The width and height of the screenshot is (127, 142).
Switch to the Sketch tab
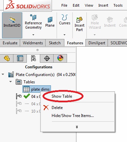pos(55,43)
